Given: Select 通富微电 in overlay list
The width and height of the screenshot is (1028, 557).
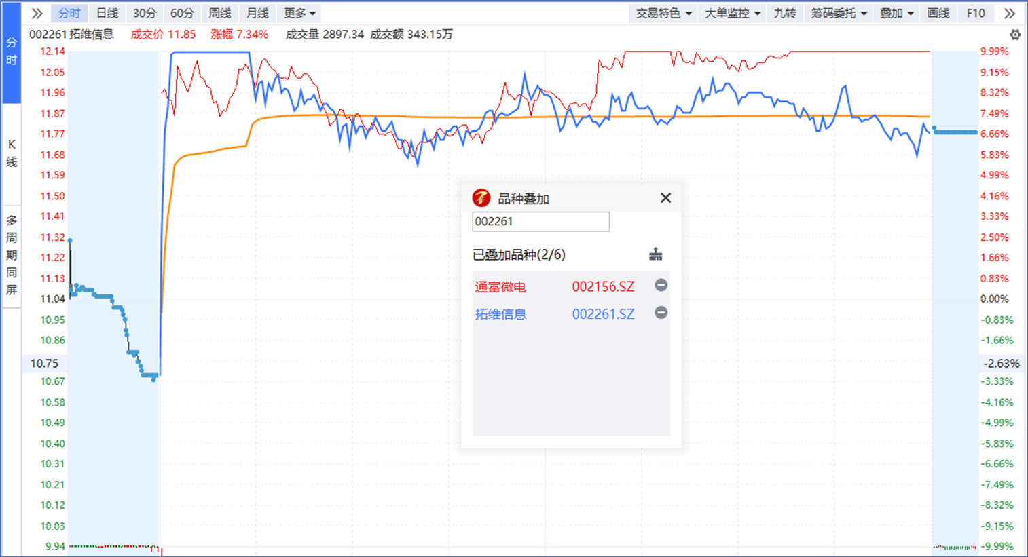Looking at the screenshot, I should [500, 287].
